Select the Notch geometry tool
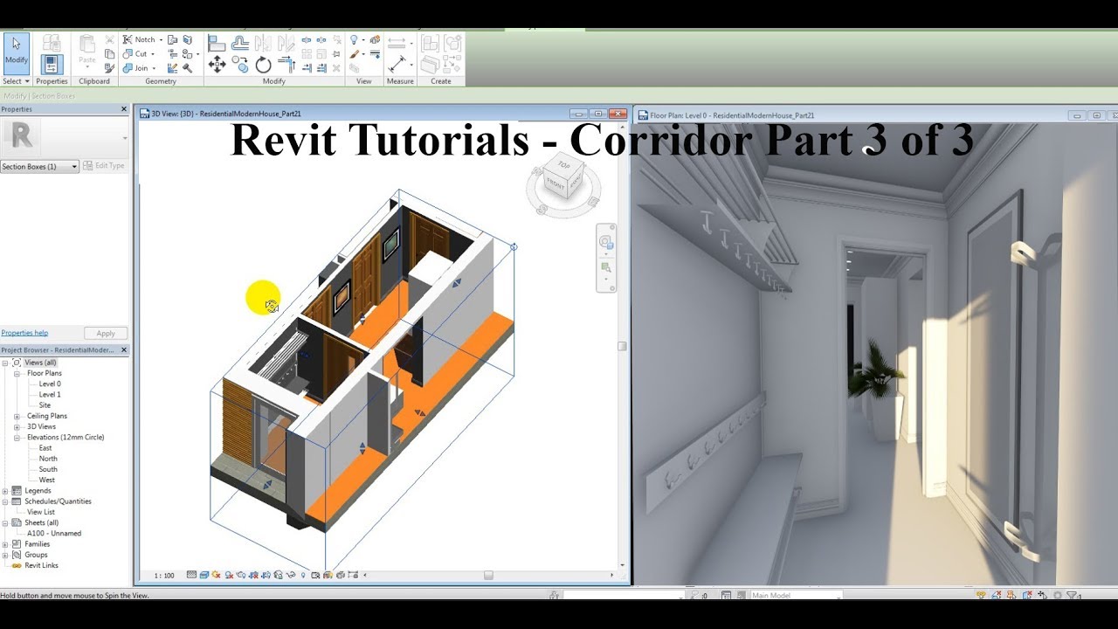This screenshot has width=1118, height=629. point(140,39)
